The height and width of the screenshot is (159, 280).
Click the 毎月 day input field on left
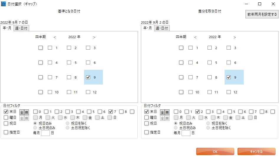[x=45, y=133]
